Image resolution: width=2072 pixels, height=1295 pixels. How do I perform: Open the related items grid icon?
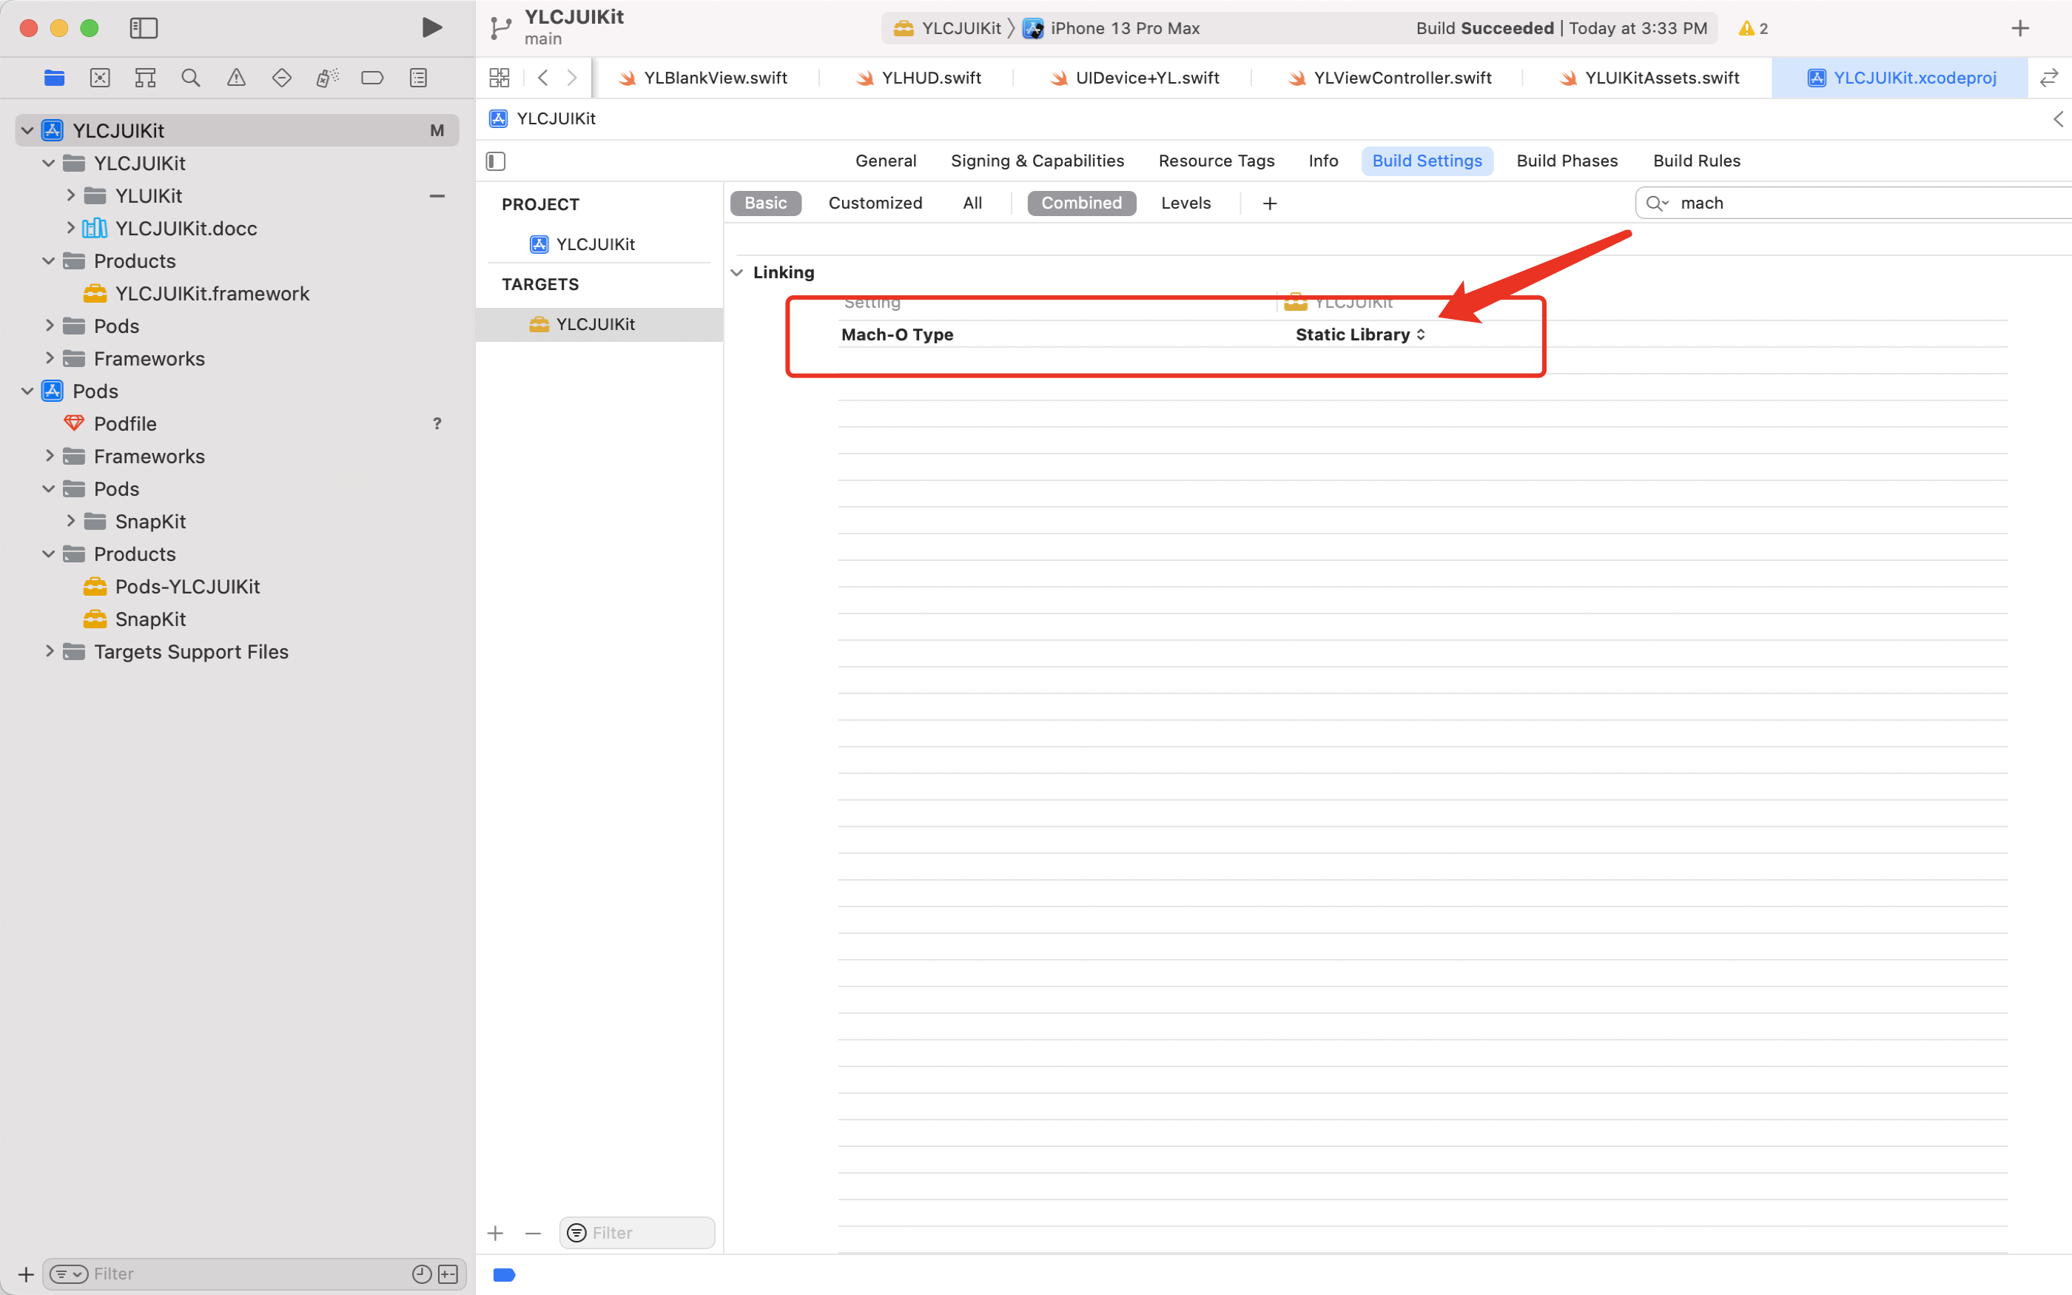coord(499,78)
